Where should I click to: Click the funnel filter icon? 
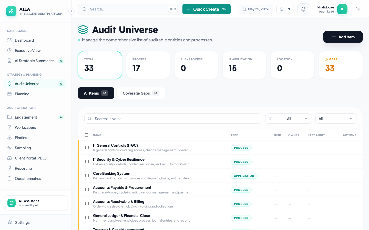tap(270, 119)
